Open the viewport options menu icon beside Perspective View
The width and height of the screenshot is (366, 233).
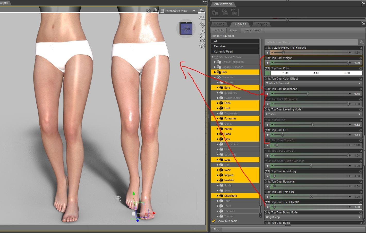[x=202, y=11]
